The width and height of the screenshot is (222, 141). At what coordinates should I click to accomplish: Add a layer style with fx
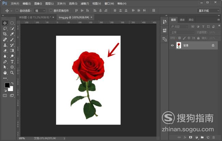[185, 137]
